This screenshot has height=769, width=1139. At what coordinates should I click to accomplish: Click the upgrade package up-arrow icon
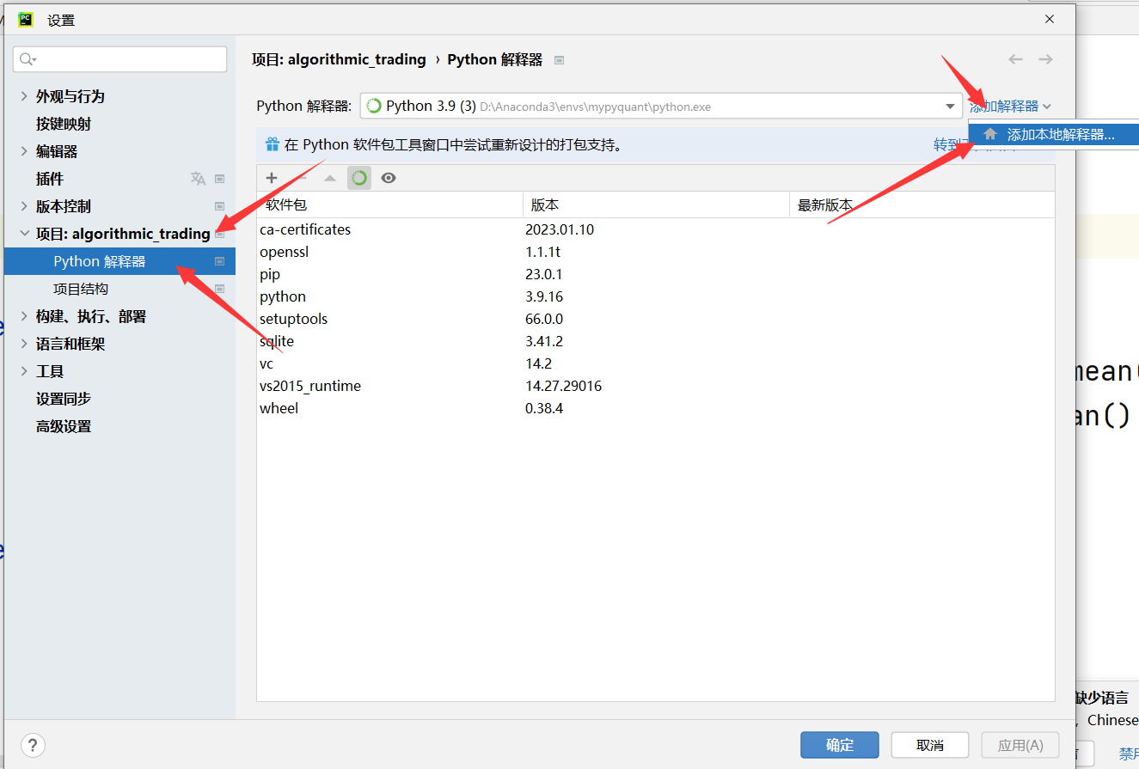click(x=330, y=178)
